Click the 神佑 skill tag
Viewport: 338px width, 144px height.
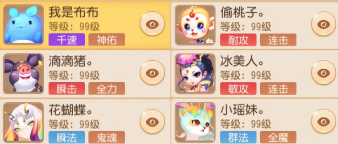106,40
